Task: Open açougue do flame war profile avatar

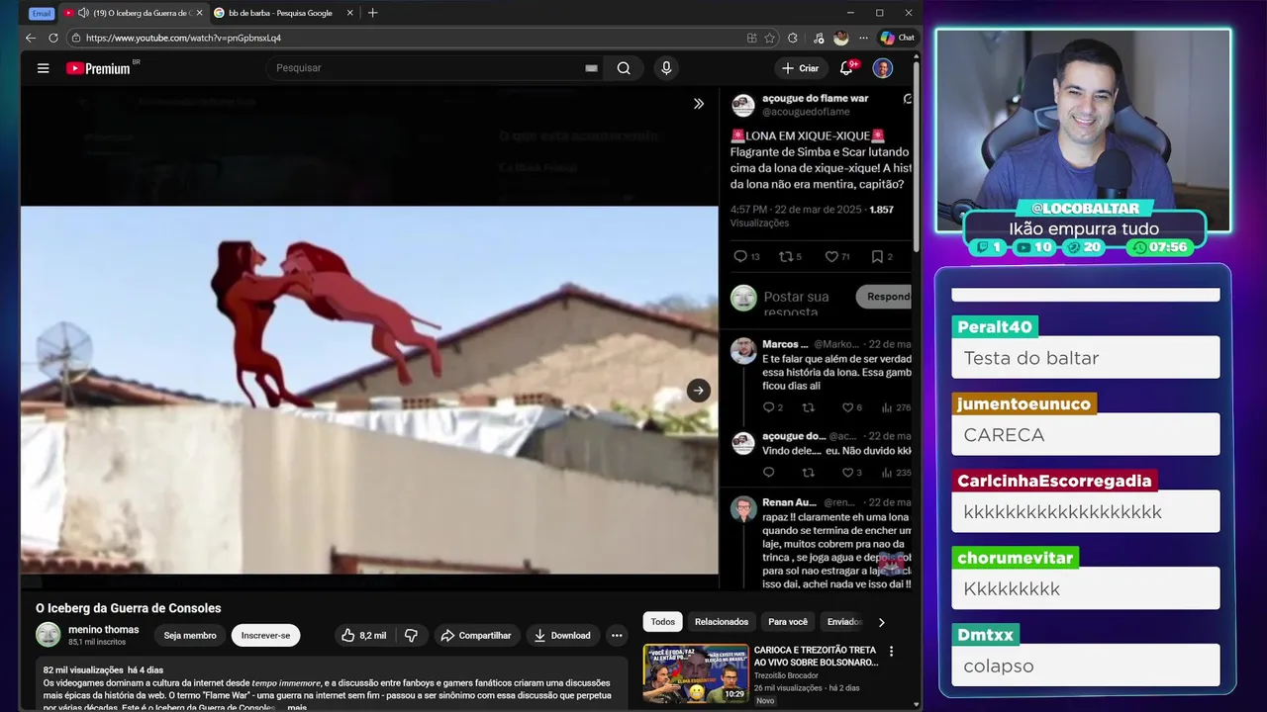Action: click(x=743, y=105)
